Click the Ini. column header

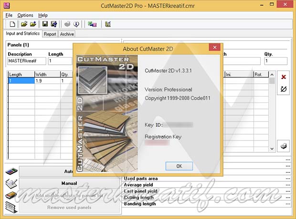click(x=239, y=75)
